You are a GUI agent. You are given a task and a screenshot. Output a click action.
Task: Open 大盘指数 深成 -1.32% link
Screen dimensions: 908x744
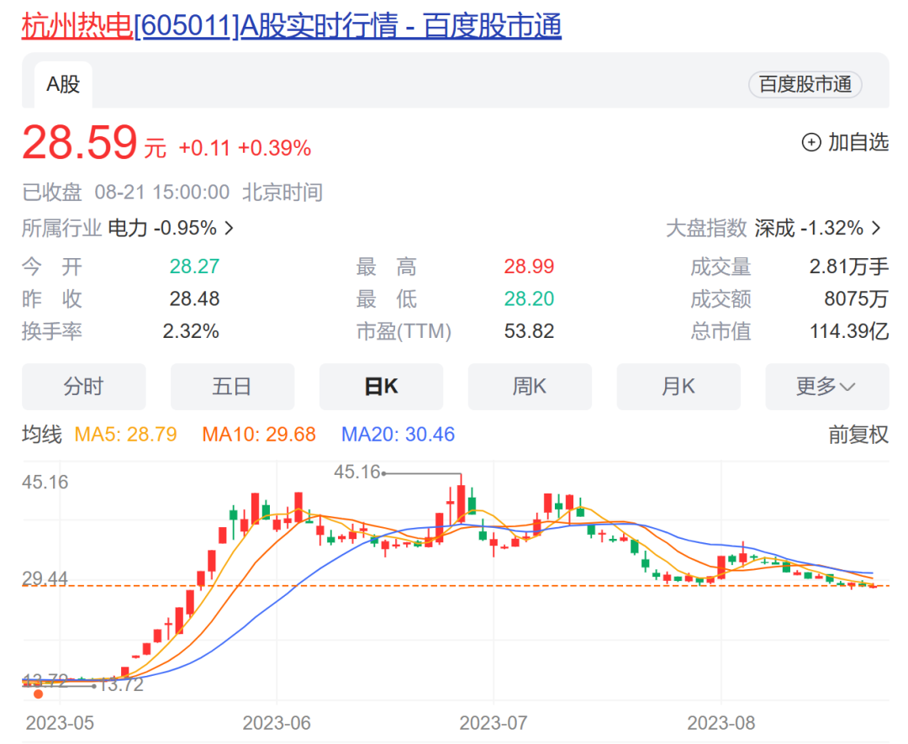[x=773, y=228]
